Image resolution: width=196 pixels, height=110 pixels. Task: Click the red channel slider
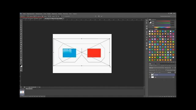[162, 21]
